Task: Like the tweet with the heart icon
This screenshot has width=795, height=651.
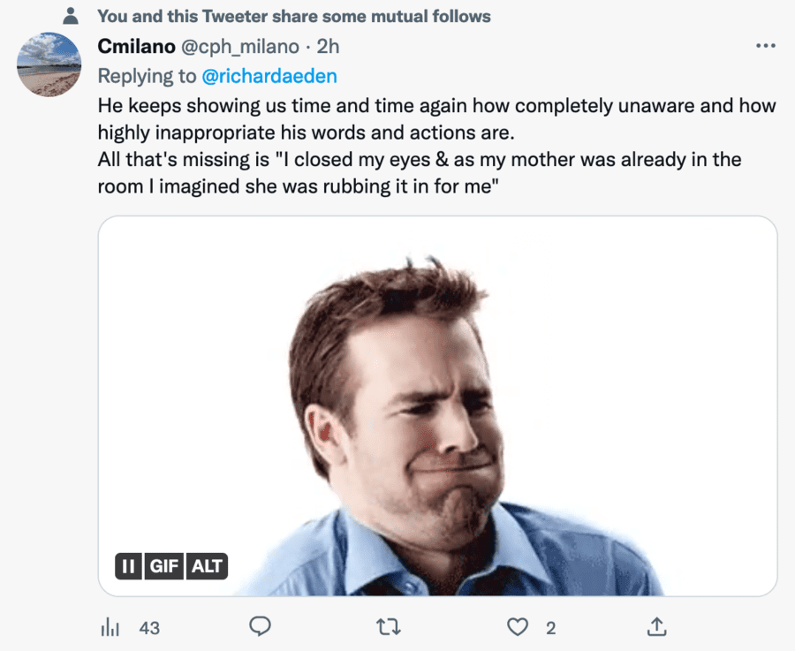Action: coord(517,627)
